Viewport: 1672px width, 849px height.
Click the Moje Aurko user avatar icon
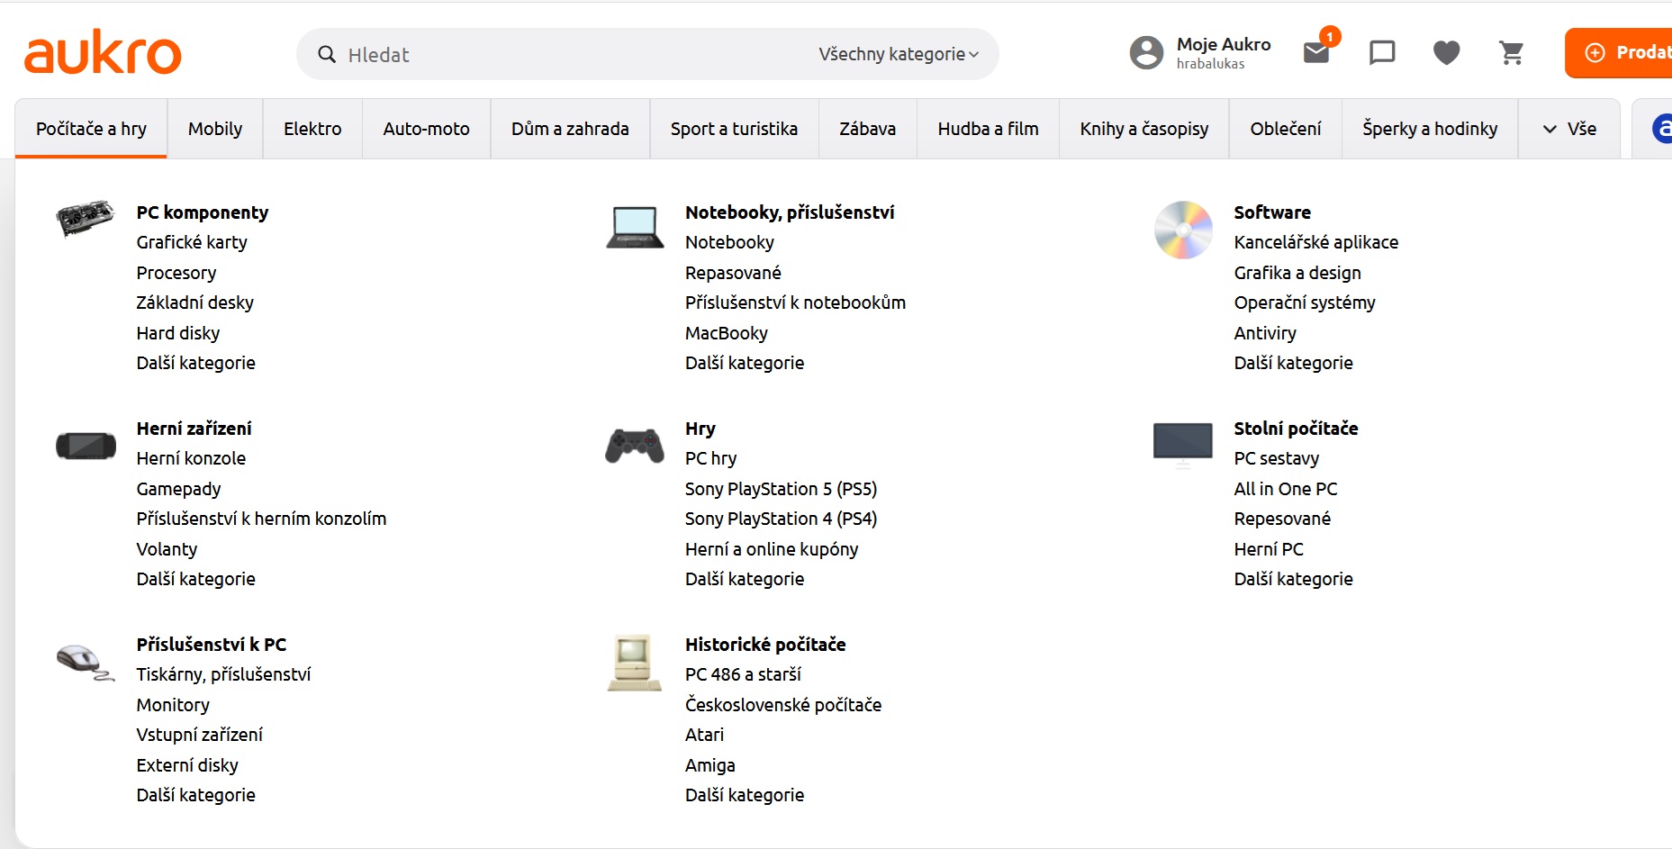pyautogui.click(x=1147, y=53)
